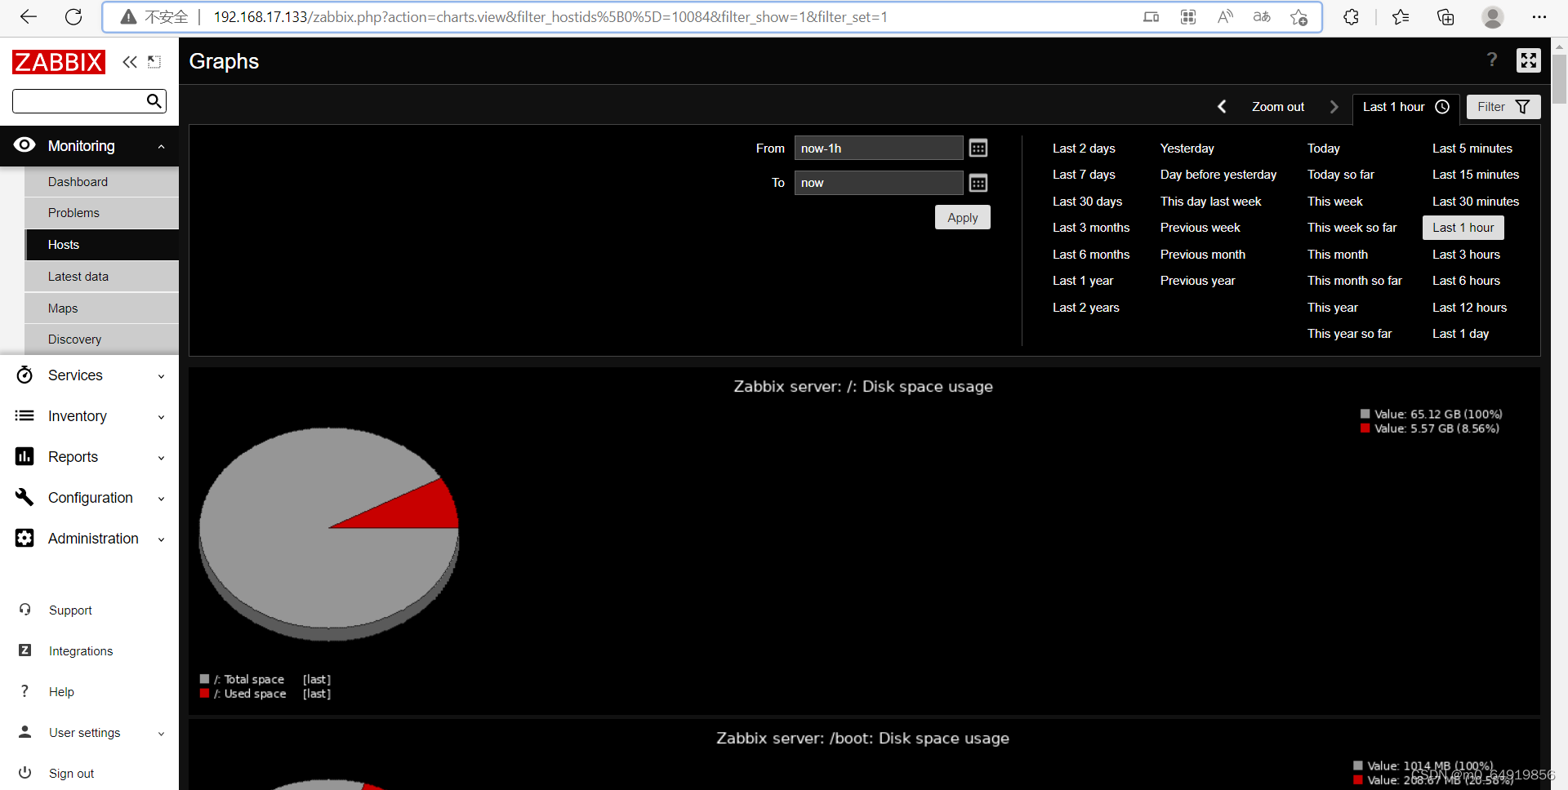The image size is (1568, 790).
Task: Select Last 1 day range
Action: click(1460, 334)
